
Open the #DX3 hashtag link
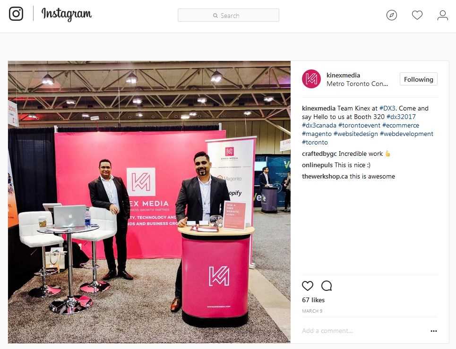tap(387, 108)
